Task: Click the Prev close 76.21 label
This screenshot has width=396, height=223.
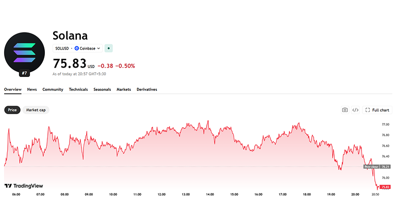Action: pyautogui.click(x=377, y=167)
